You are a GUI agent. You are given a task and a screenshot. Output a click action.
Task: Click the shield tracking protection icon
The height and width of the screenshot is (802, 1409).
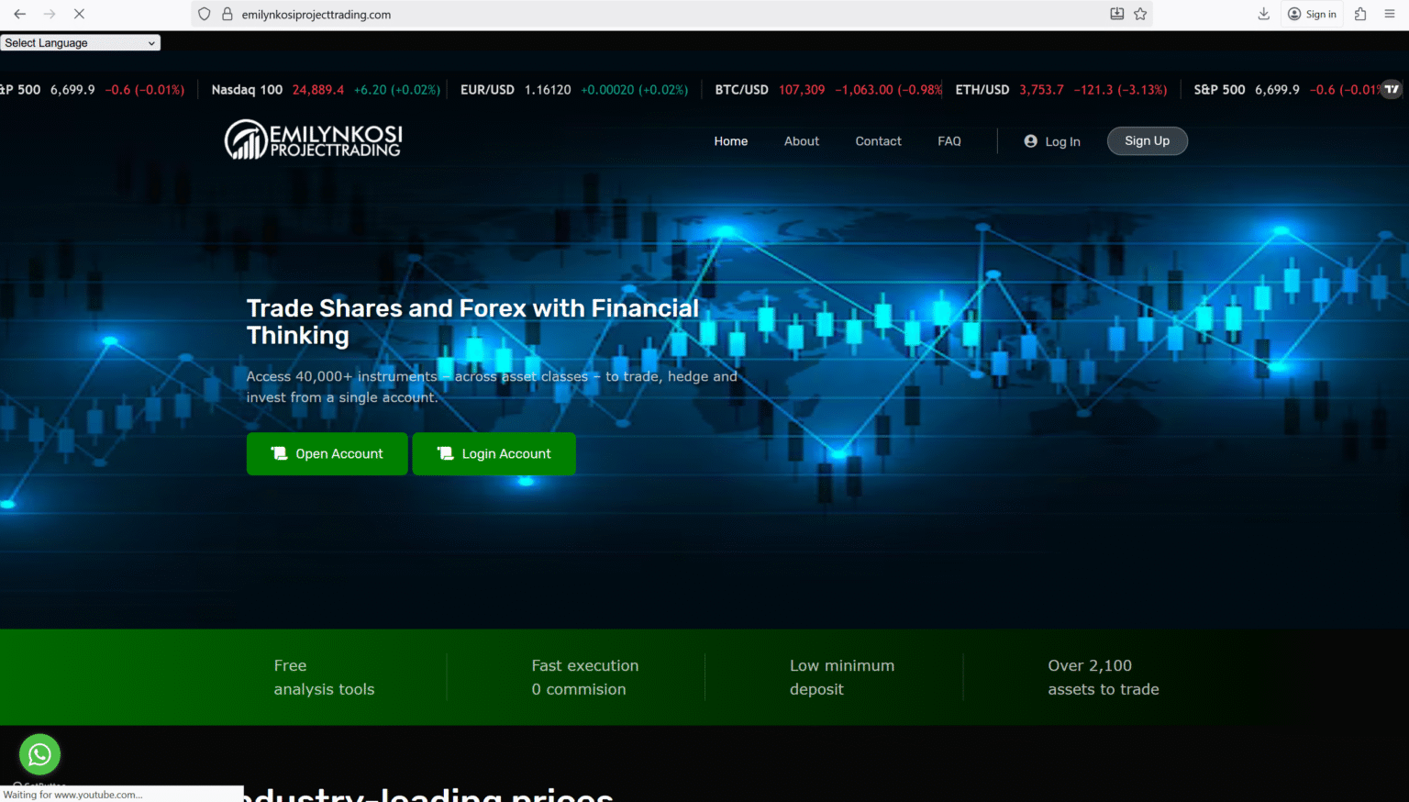coord(205,14)
